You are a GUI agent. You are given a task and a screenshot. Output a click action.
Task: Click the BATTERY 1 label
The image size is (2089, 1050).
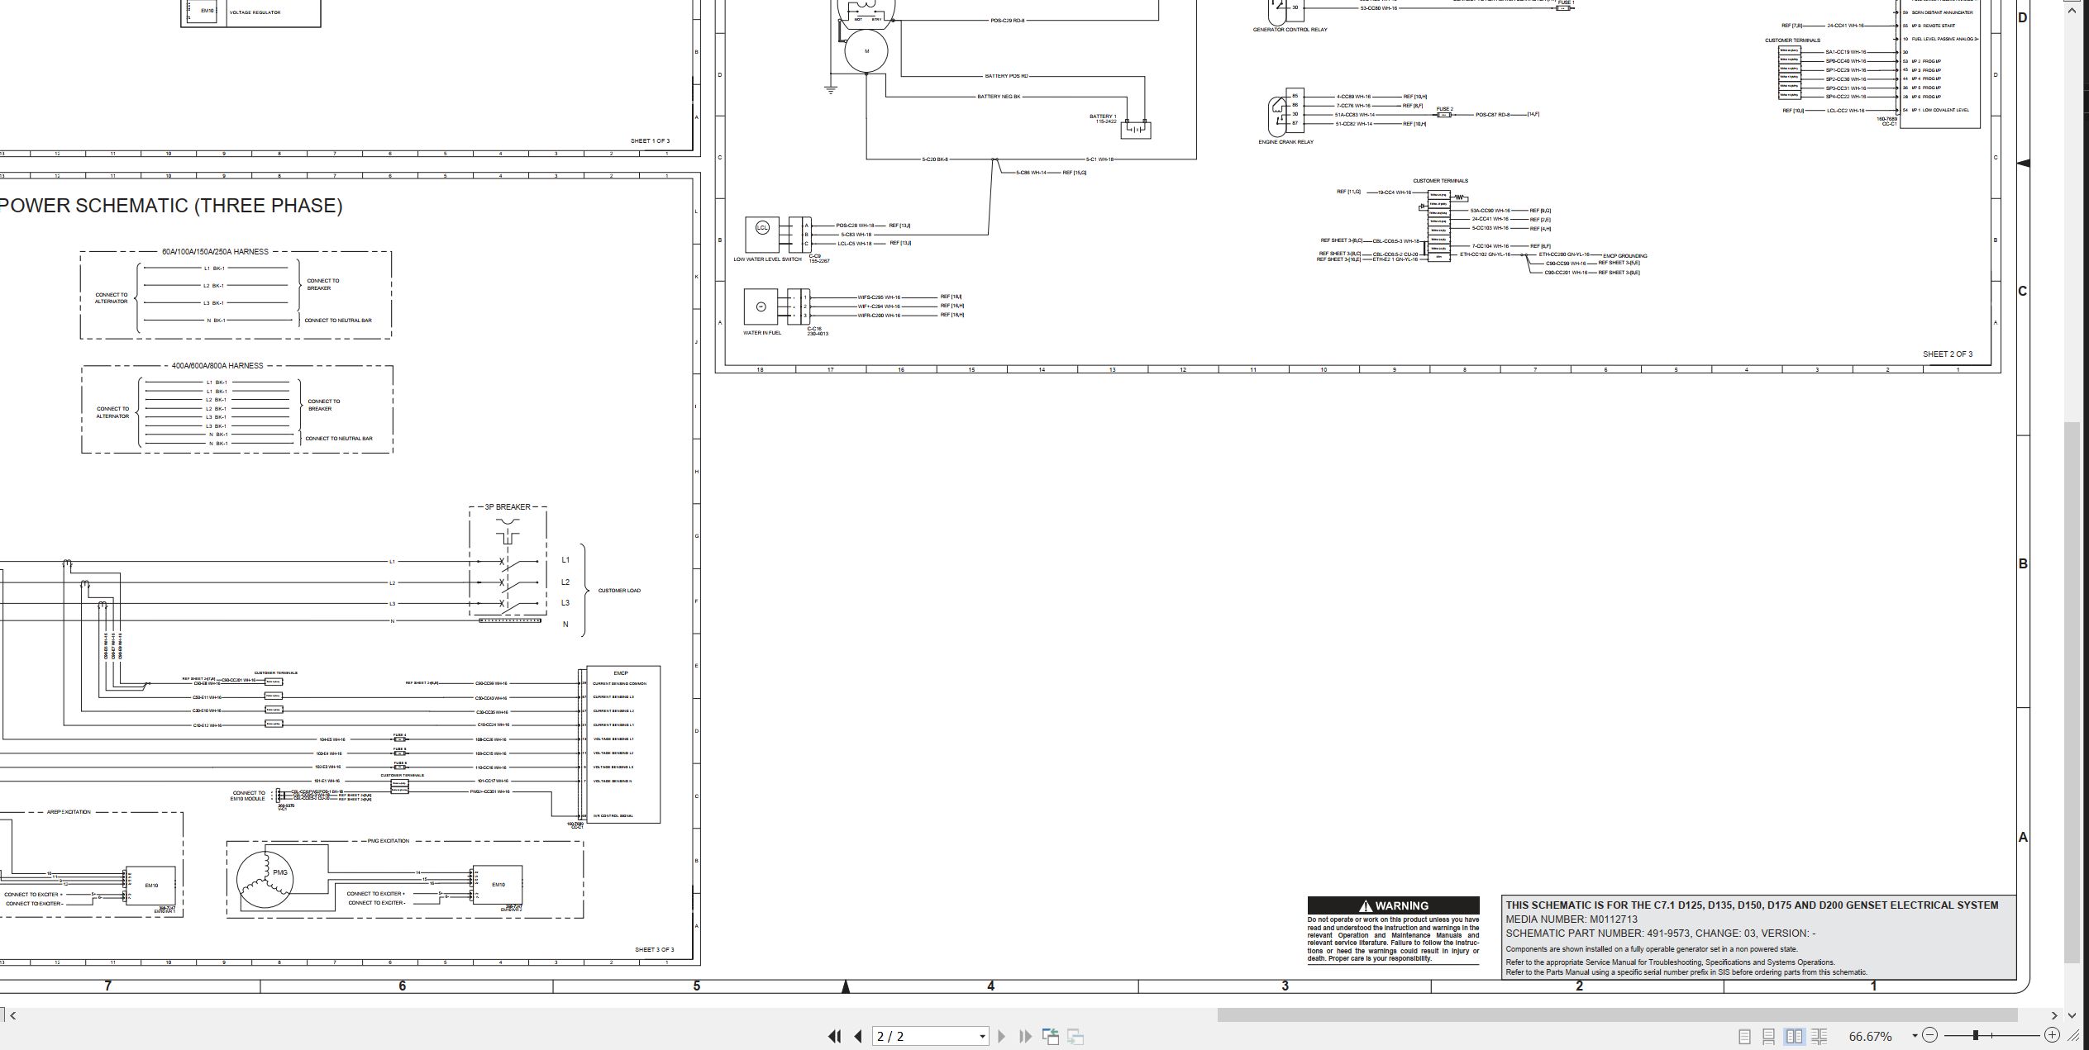pos(1103,116)
